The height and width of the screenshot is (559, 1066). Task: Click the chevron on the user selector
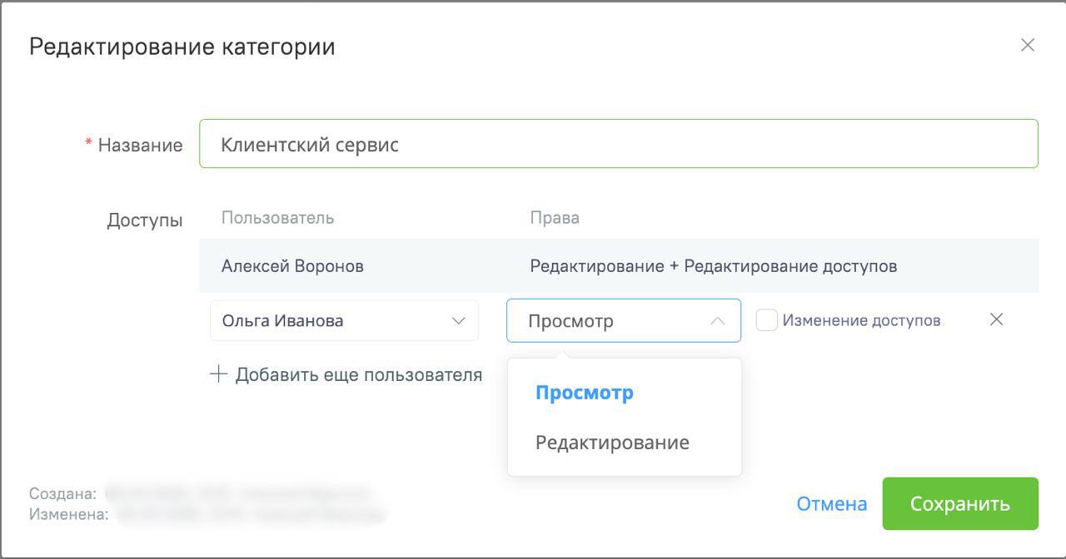tap(458, 320)
